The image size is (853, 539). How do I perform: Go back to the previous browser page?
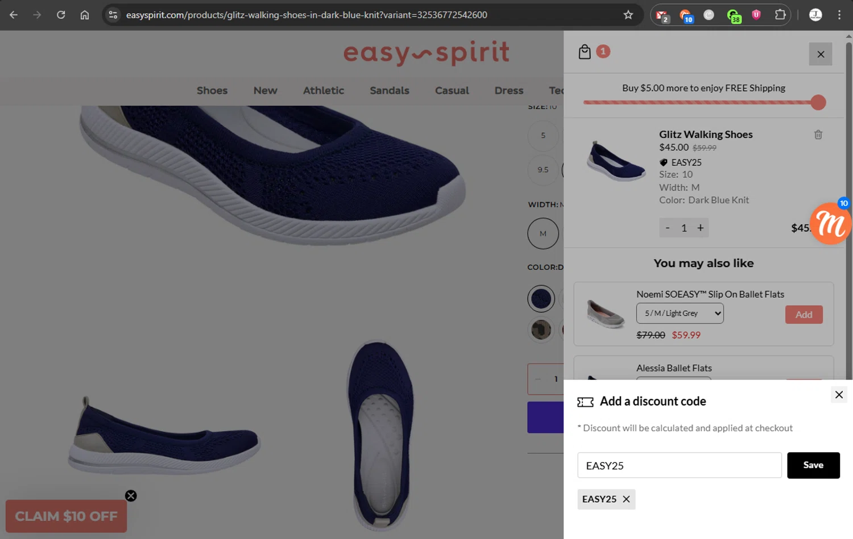14,15
